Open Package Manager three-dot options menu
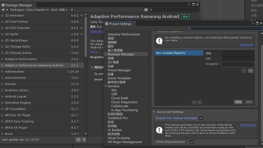 (189, 4)
